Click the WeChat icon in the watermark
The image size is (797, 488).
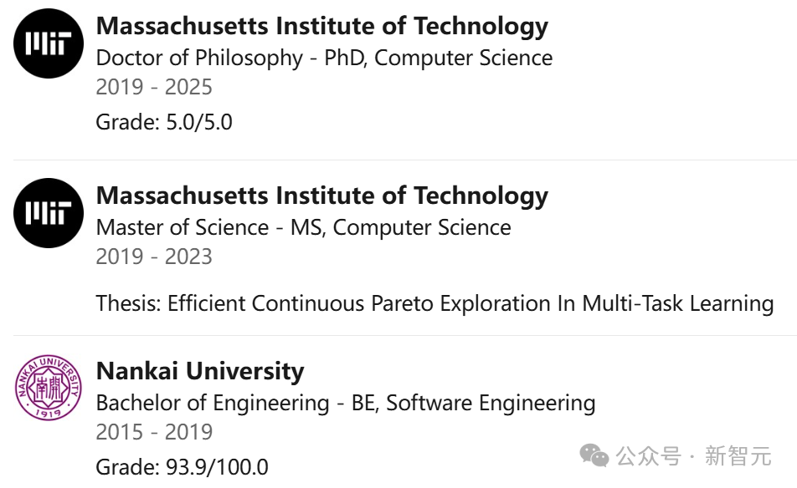(594, 455)
